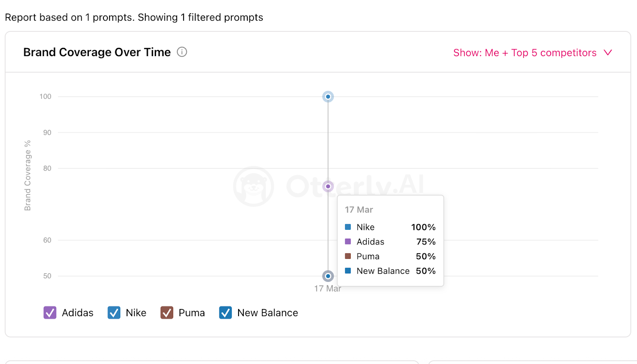Click Adidas purple square in the tooltip

coord(348,242)
